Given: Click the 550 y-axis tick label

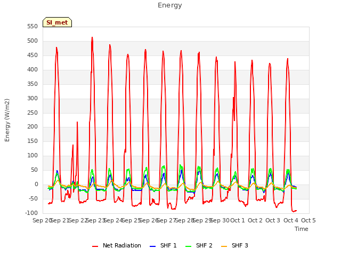Looking at the screenshot, I should [33, 27].
